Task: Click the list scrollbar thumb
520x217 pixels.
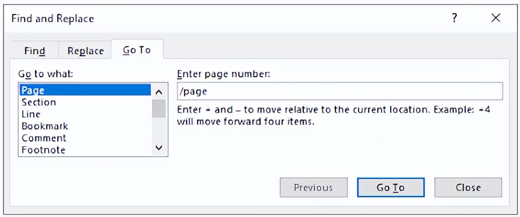Action: coord(159,108)
